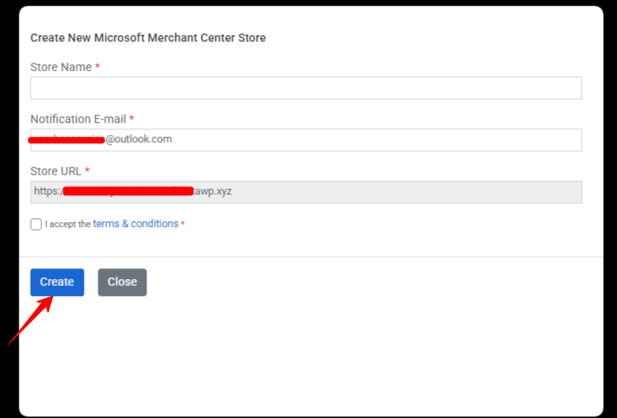
Task: Click the Notification E-mail label
Action: [78, 119]
